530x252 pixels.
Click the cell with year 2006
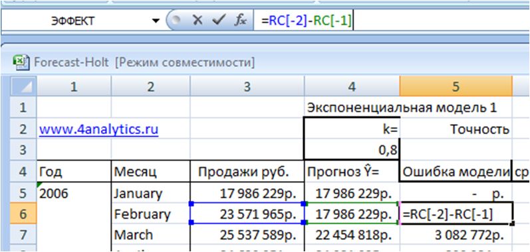point(74,193)
